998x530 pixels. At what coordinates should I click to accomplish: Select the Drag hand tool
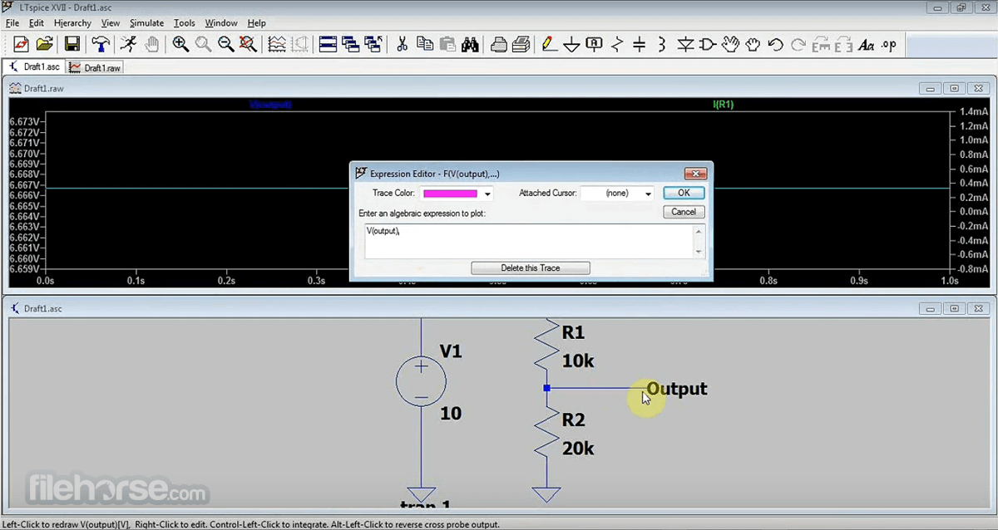click(x=753, y=44)
